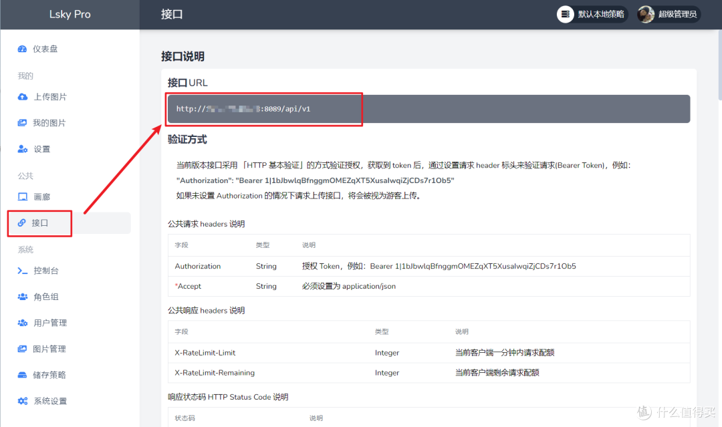Click the role groups people icon
This screenshot has width=722, height=427.
point(22,297)
